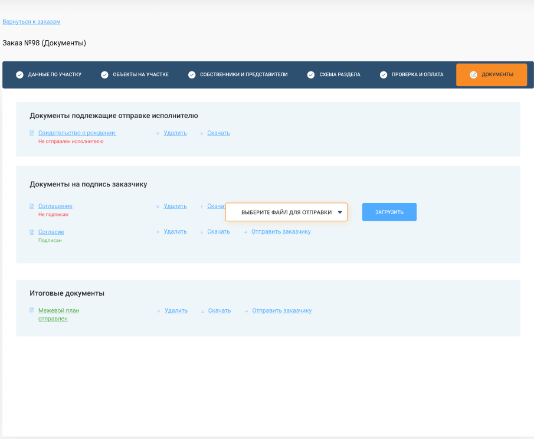Click the Итоговые документы heading
The image size is (534, 439).
pos(67,293)
